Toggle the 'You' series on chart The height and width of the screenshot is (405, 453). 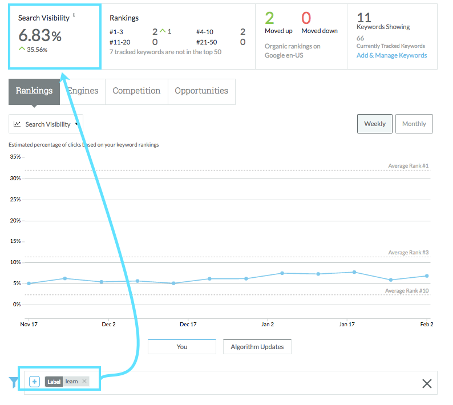[x=182, y=346]
